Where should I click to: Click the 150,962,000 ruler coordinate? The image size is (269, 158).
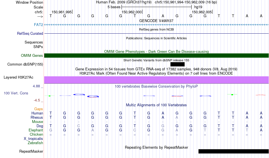(132, 12)
